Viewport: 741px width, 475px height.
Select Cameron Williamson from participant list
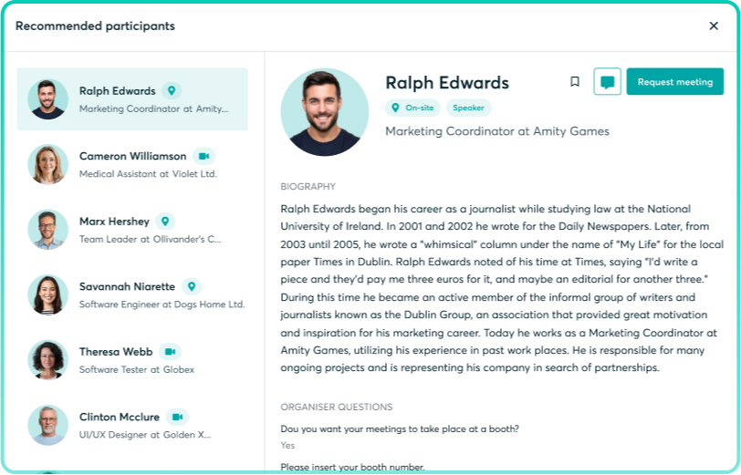(x=132, y=164)
